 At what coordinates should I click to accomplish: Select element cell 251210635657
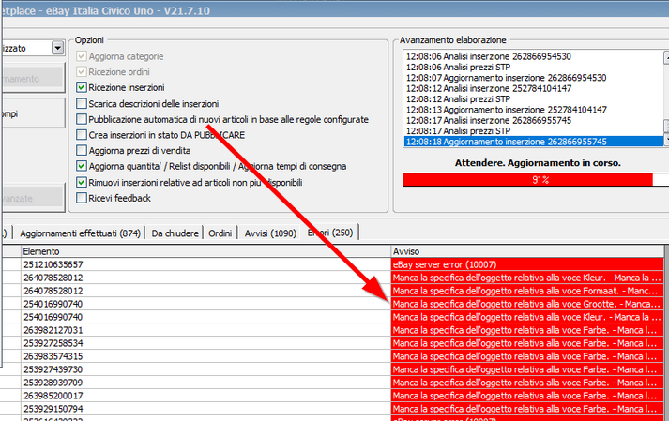[x=205, y=264]
